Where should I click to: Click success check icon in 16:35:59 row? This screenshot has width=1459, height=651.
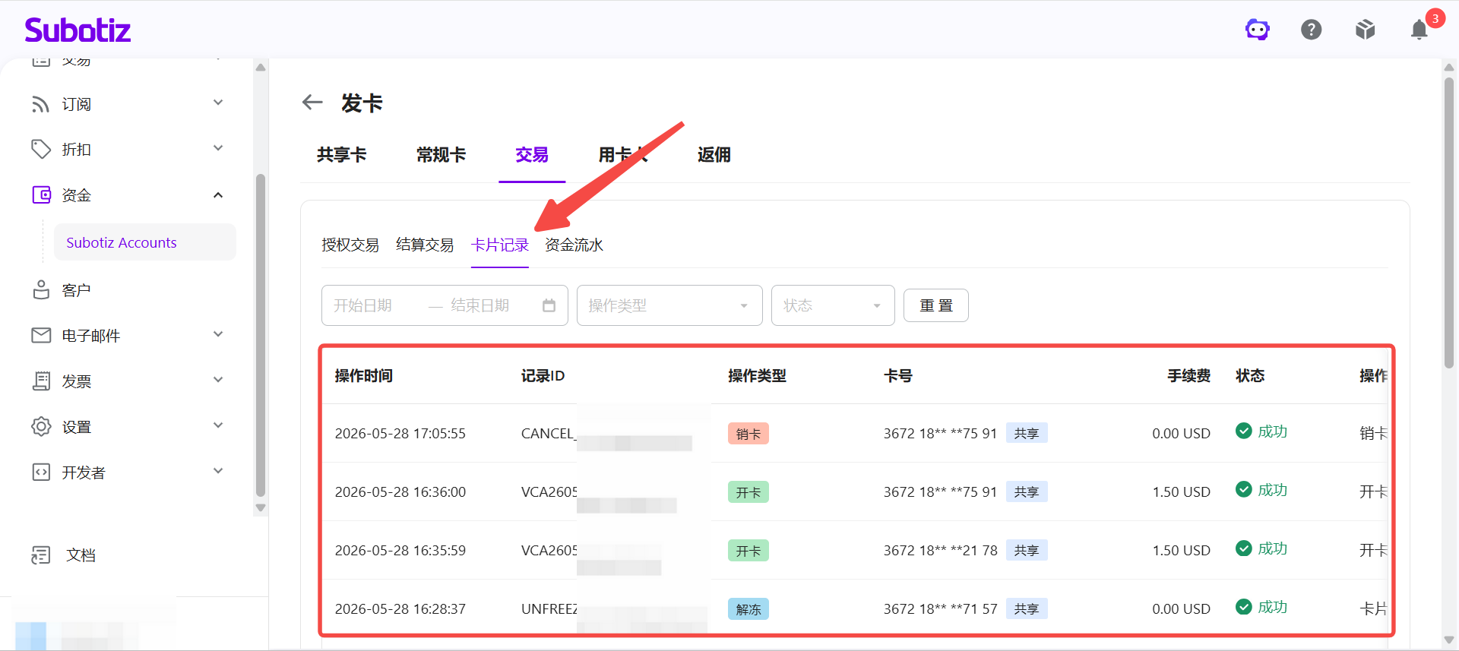(1244, 548)
